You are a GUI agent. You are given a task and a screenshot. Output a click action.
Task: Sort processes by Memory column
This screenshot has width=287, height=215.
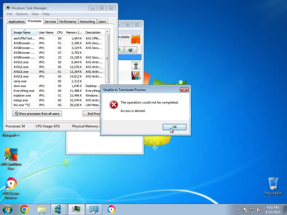coord(74,32)
